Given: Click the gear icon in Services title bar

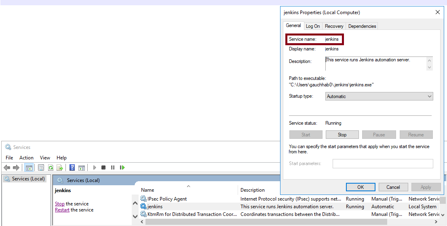Looking at the screenshot, I should click(x=8, y=147).
